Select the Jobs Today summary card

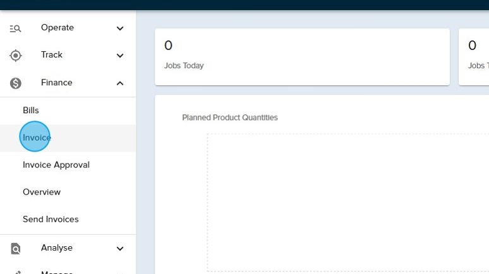coord(302,56)
